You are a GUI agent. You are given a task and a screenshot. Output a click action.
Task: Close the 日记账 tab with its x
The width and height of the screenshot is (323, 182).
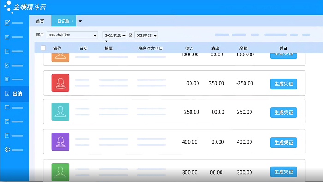click(x=72, y=21)
